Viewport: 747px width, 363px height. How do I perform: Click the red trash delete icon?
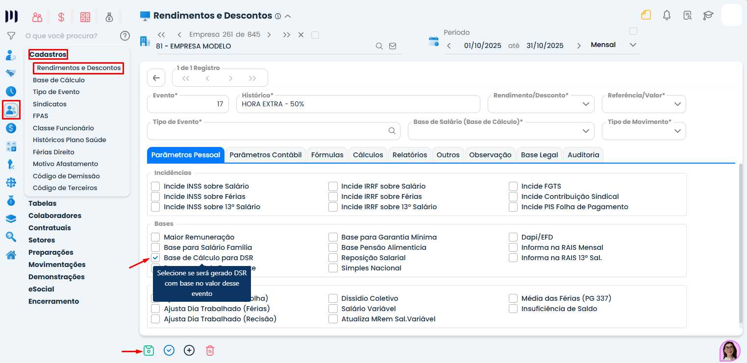pos(210,350)
